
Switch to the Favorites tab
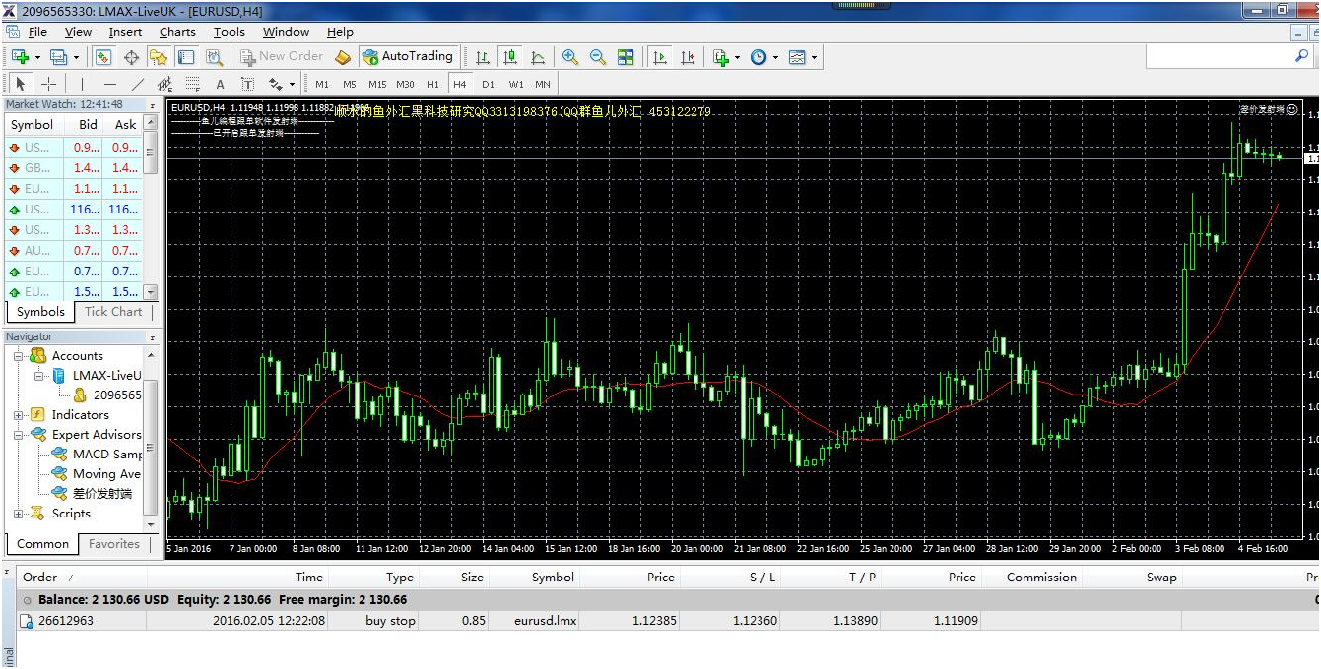pos(115,543)
